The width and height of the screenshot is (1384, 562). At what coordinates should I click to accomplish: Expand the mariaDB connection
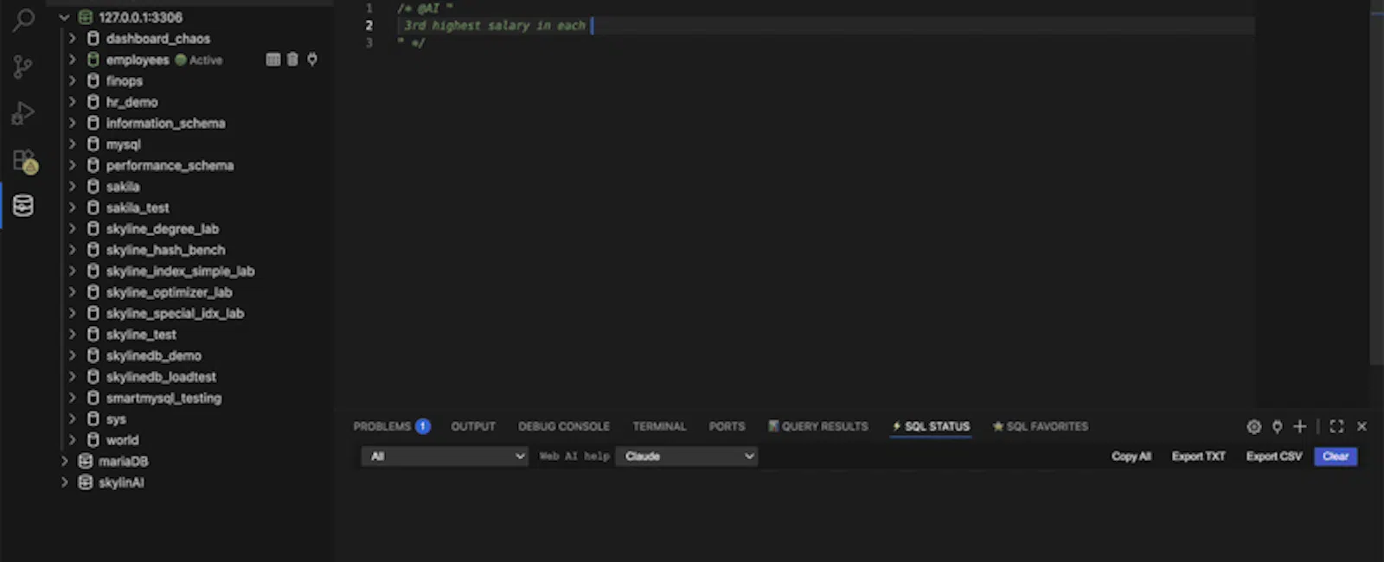(64, 462)
